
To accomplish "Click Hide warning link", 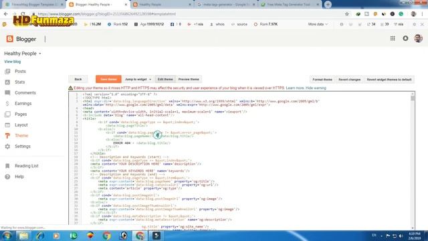I will click(x=316, y=88).
